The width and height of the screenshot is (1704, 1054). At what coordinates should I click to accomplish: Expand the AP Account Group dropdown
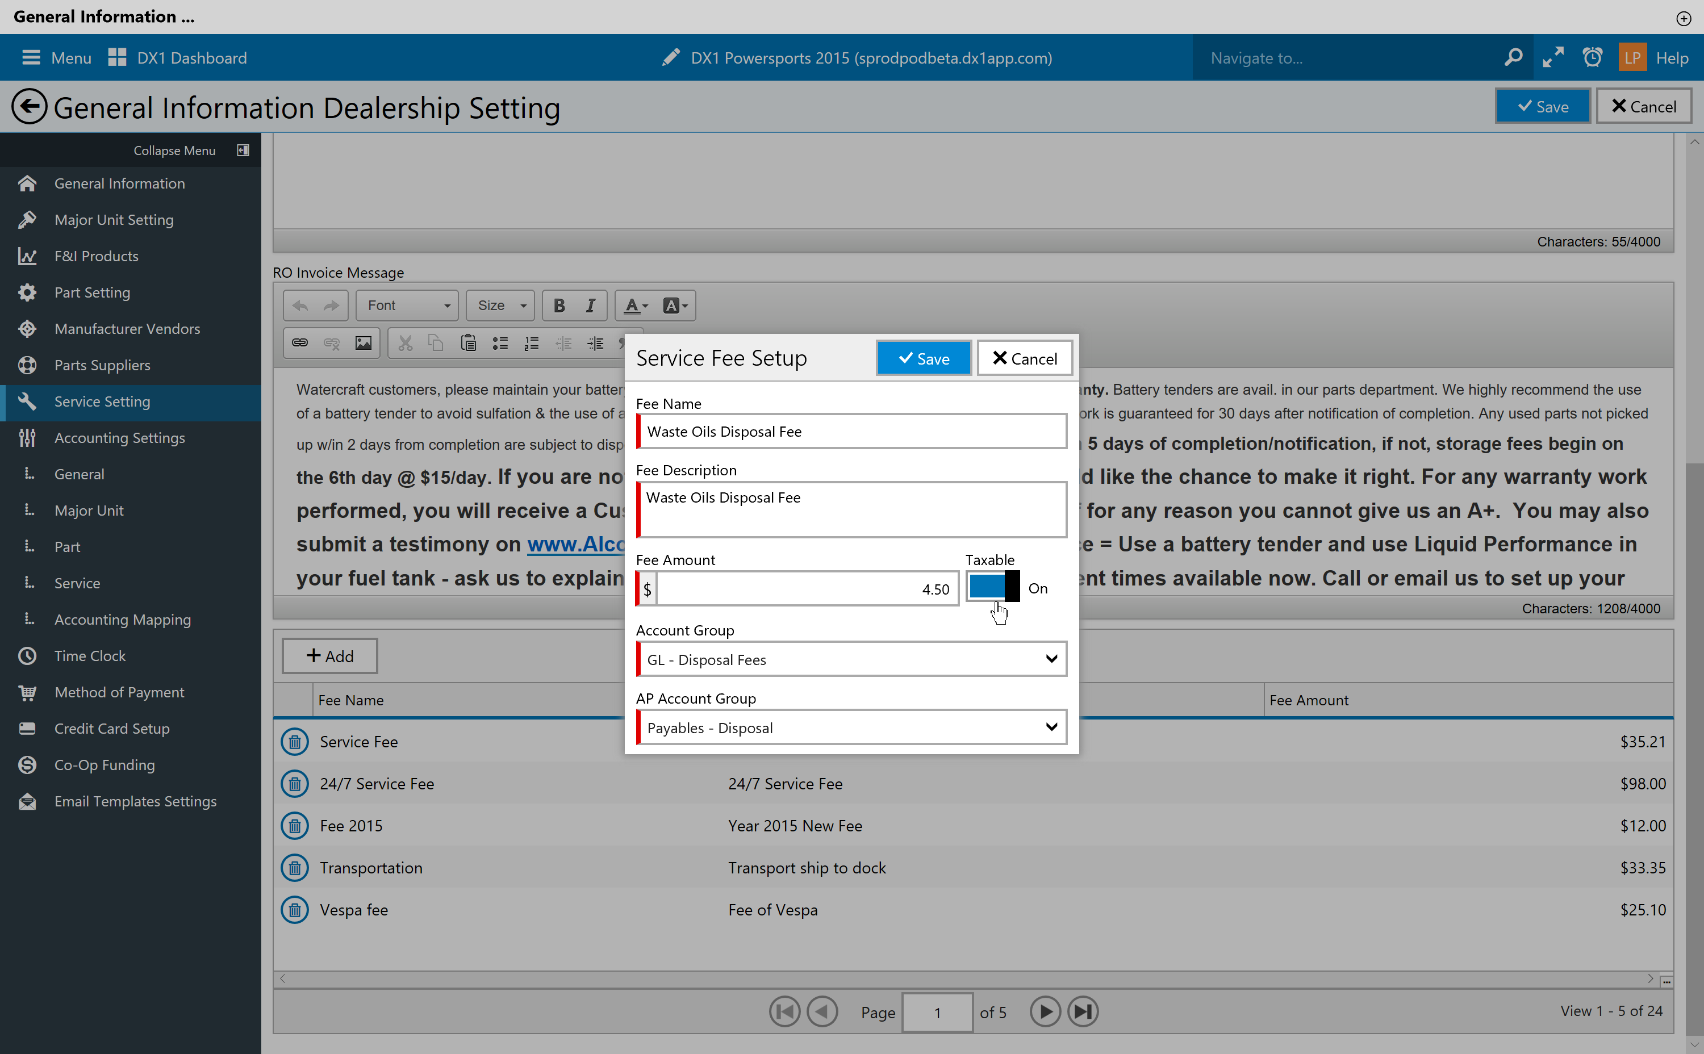coord(851,728)
